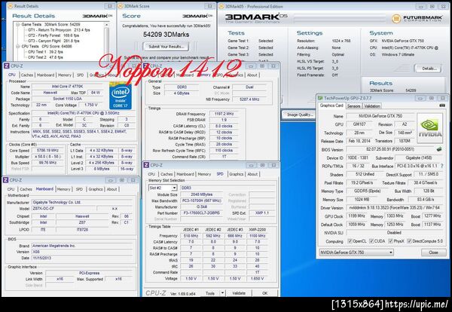
Task: Click the GPU-Z Driver Version value field
Action: (394, 207)
